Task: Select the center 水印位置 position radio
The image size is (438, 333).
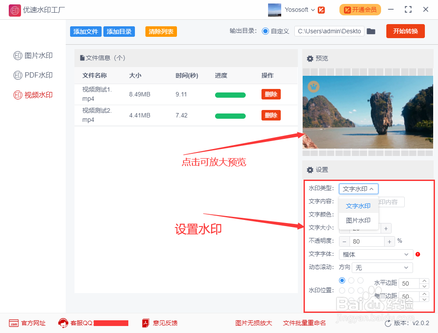Action: (351, 290)
